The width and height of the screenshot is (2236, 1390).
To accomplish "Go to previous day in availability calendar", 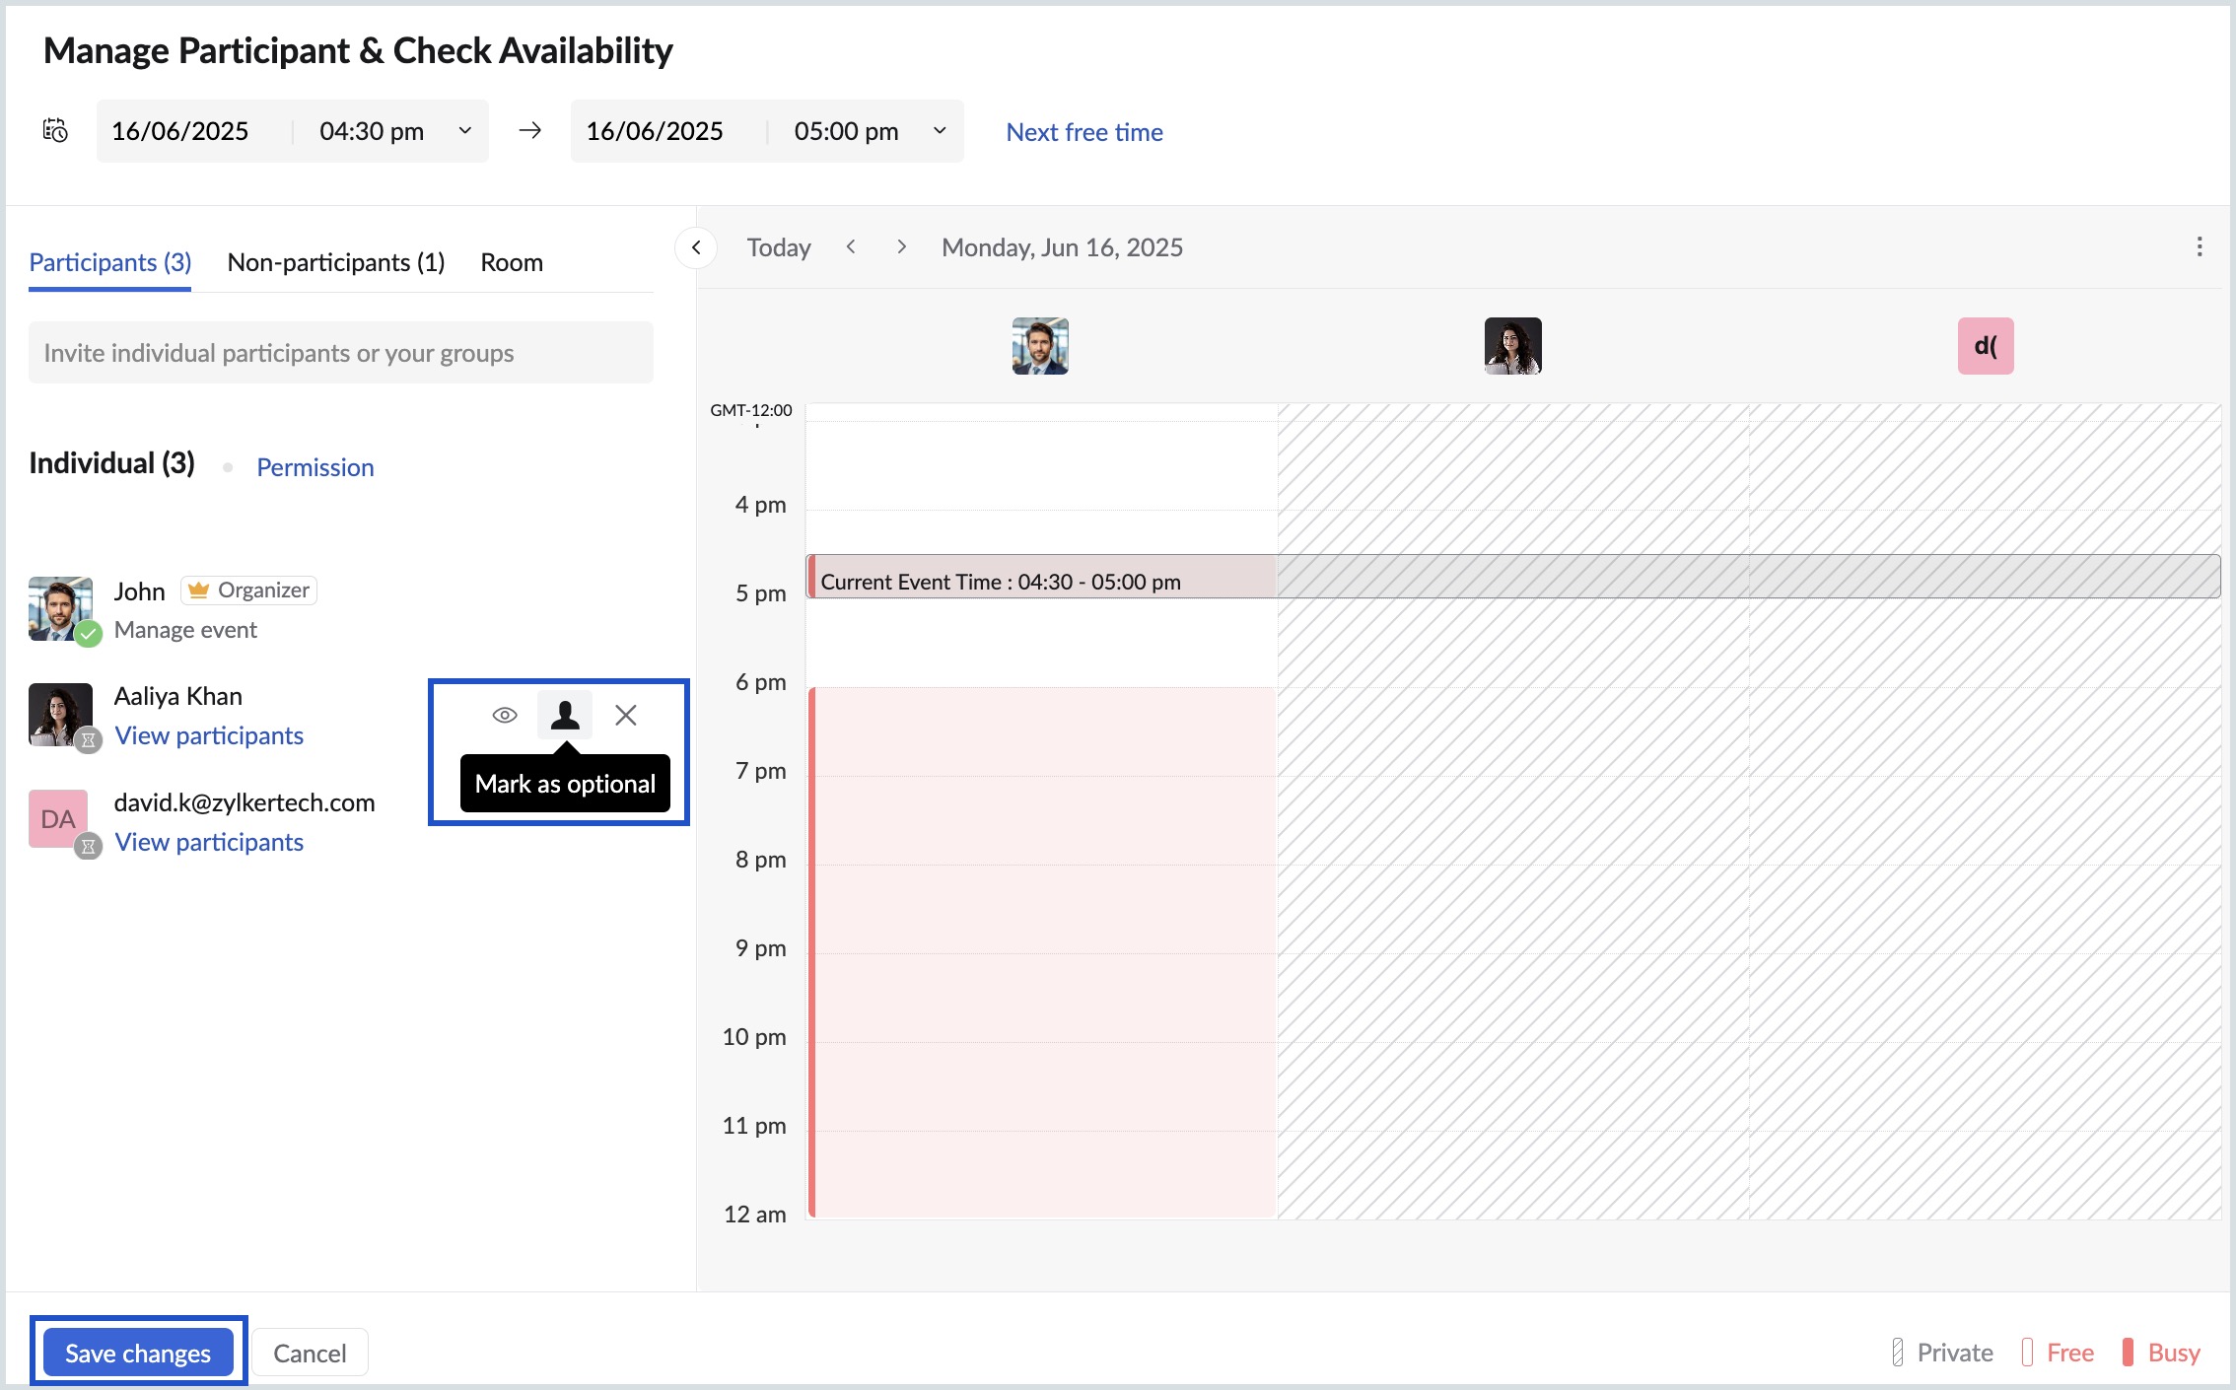I will tap(851, 247).
